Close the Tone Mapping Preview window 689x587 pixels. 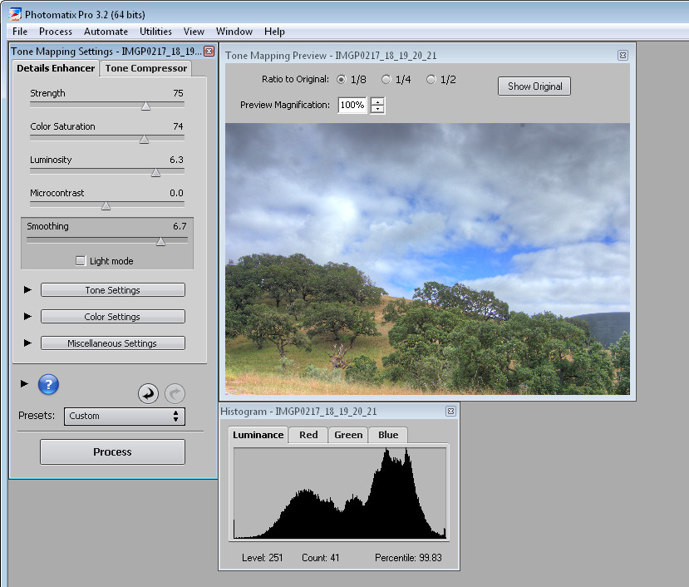click(x=623, y=56)
